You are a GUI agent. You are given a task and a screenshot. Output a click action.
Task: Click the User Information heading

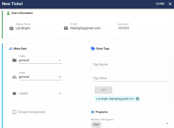[x=22, y=13]
